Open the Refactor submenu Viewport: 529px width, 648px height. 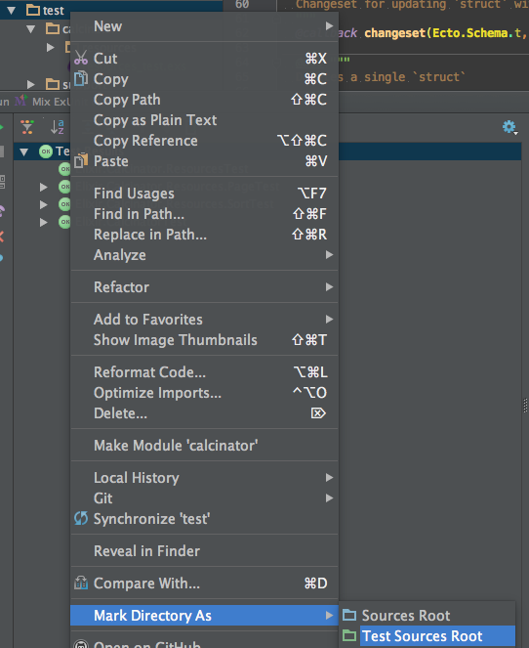click(x=204, y=287)
